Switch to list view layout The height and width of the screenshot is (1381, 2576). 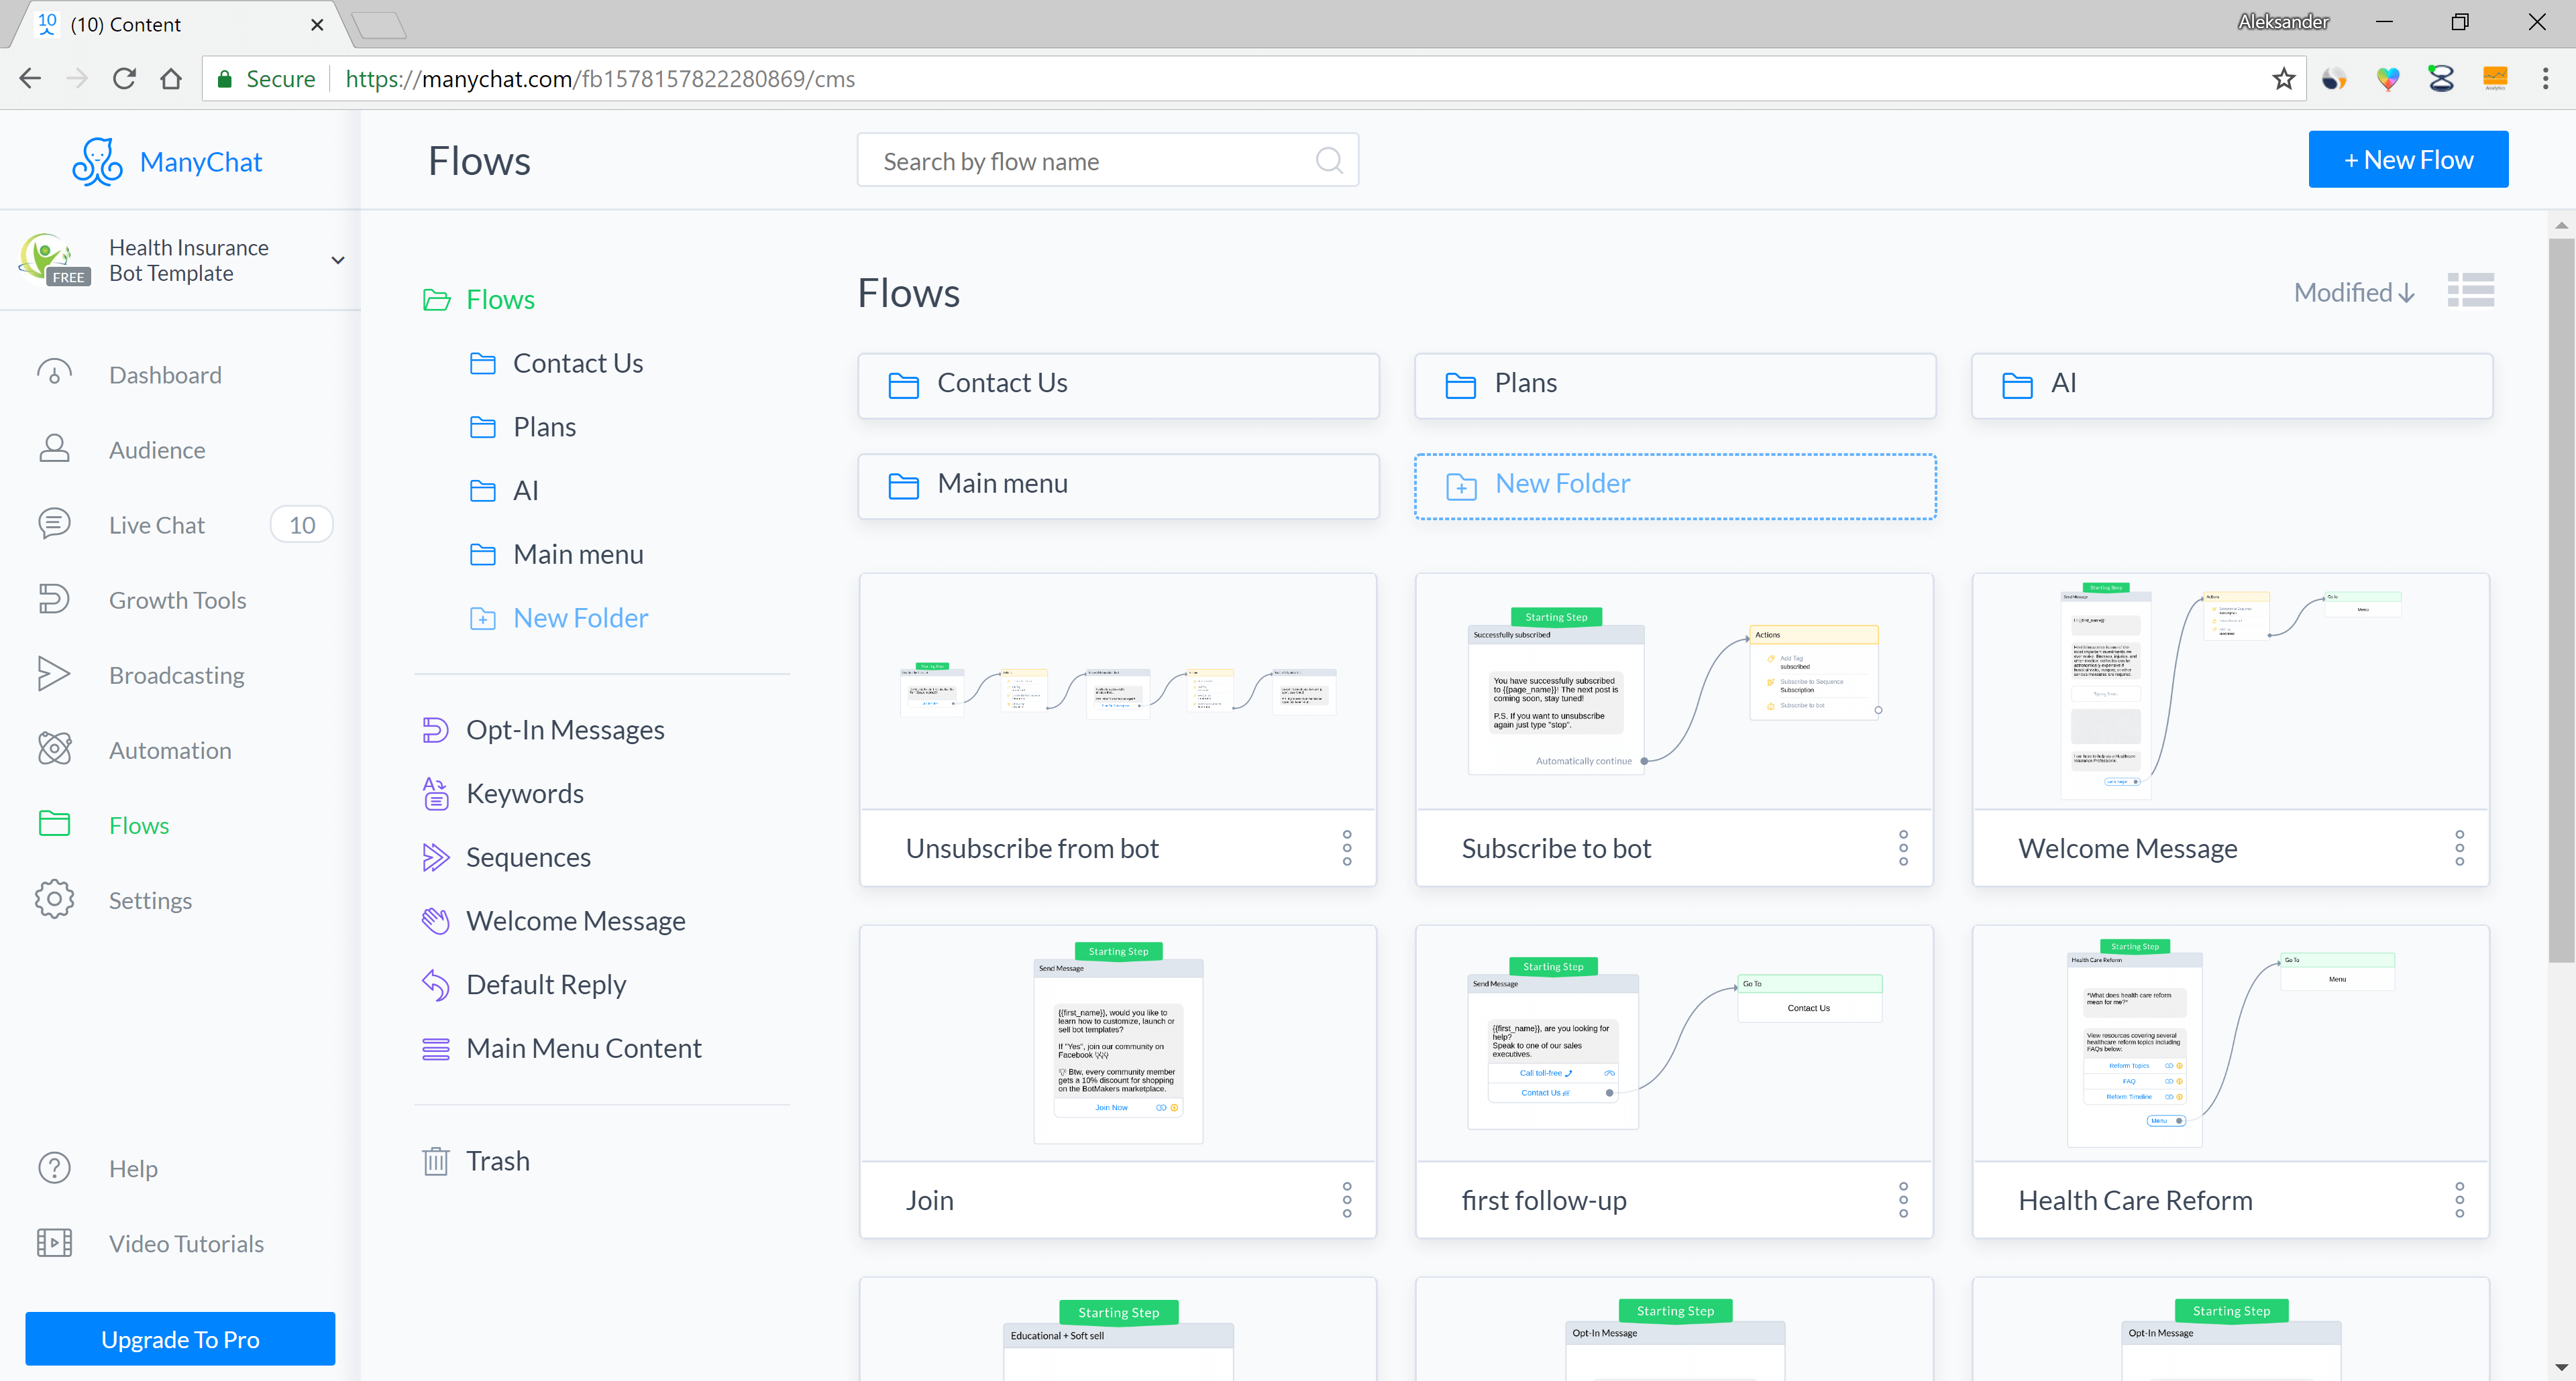coord(2470,291)
